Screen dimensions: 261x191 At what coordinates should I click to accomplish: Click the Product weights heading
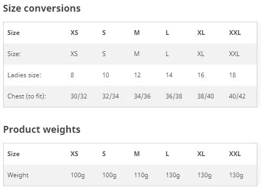tap(42, 130)
